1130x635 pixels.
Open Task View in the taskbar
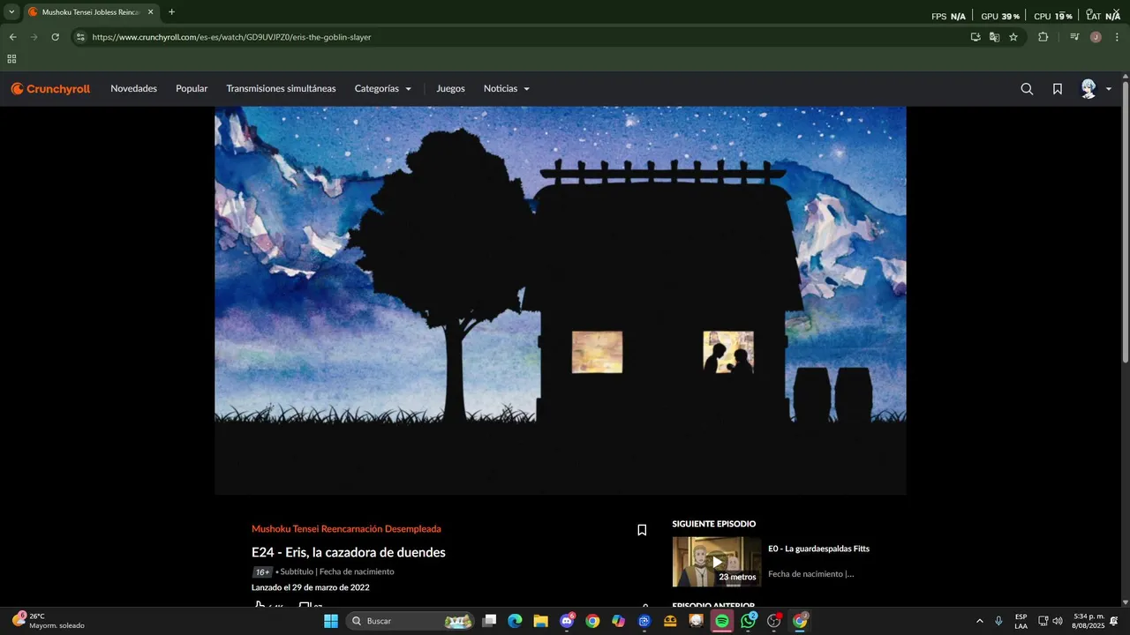pos(490,621)
